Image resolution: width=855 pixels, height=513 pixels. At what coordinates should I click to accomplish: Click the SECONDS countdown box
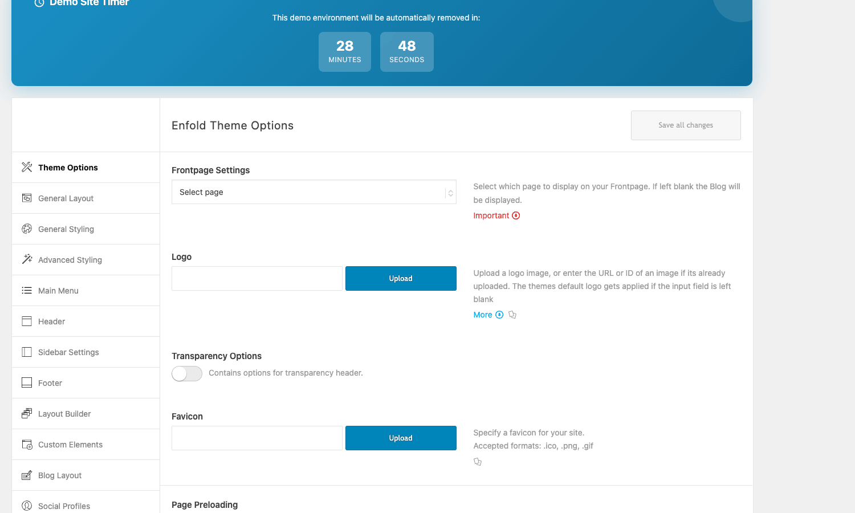(407, 52)
